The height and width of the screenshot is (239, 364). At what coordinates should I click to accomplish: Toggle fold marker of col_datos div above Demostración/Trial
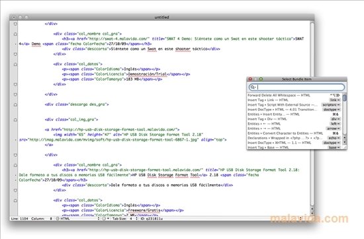(15, 64)
